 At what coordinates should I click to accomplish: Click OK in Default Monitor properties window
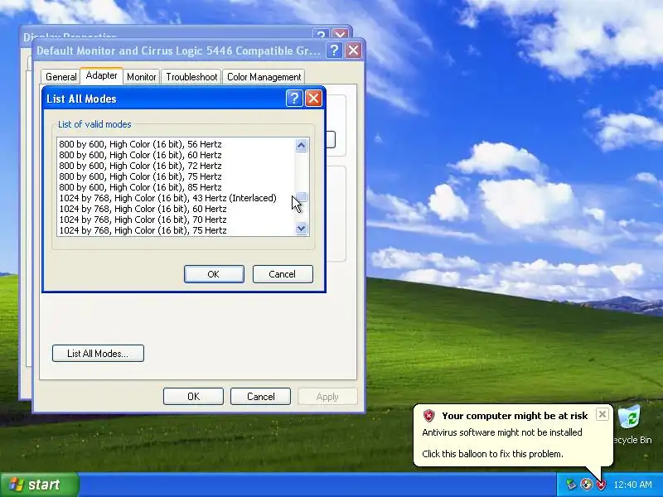click(x=193, y=397)
